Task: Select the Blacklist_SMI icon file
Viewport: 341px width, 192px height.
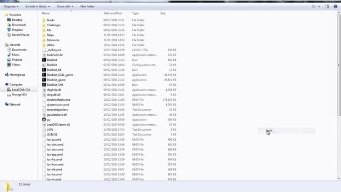Action: (44, 85)
